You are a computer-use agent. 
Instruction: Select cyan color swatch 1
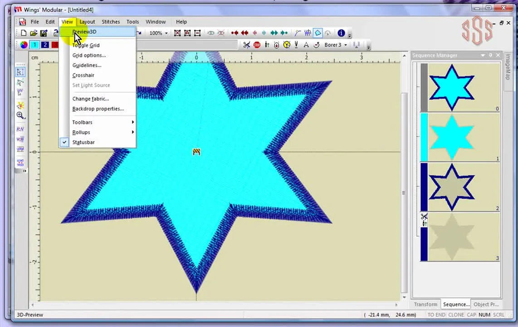point(34,45)
